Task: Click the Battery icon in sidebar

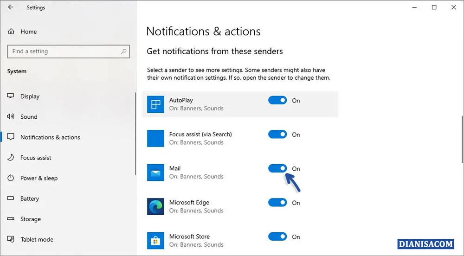Action: click(x=11, y=198)
